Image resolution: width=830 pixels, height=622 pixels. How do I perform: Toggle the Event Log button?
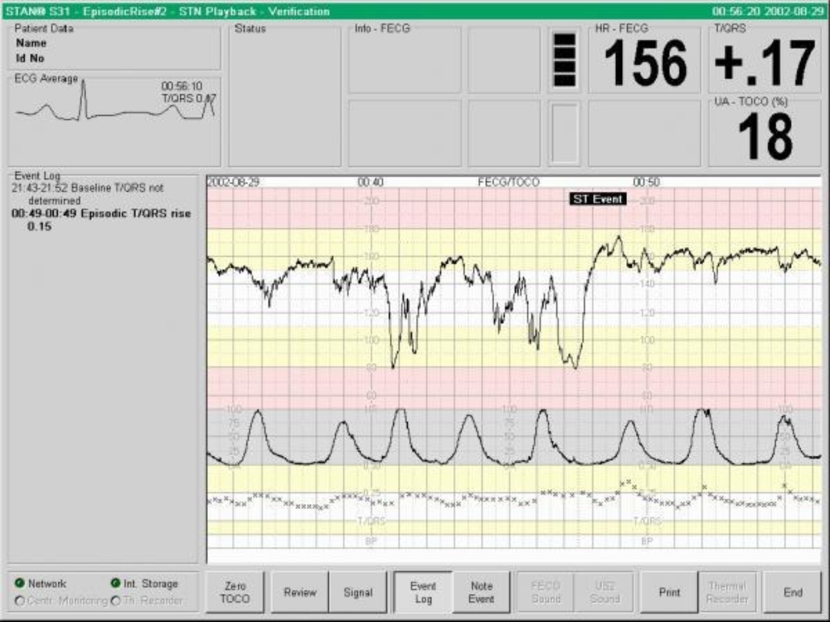tap(423, 592)
